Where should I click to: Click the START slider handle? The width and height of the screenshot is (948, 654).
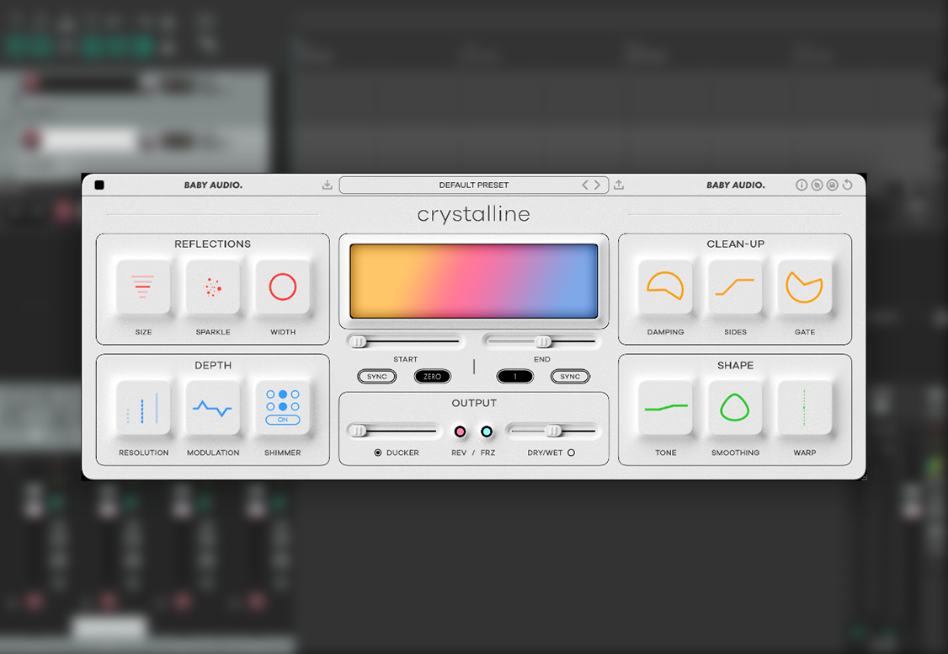[x=359, y=342]
